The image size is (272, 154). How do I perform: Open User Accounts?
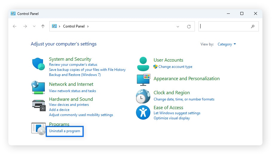coord(169,60)
